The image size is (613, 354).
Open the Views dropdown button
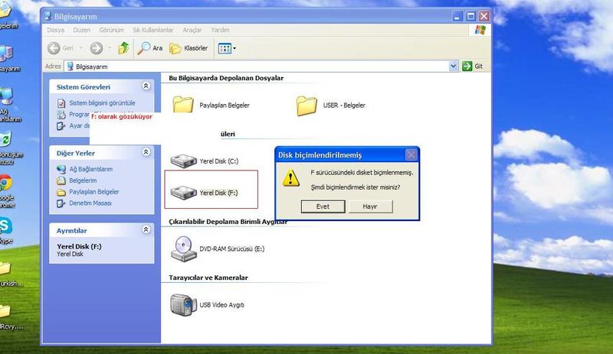(227, 48)
